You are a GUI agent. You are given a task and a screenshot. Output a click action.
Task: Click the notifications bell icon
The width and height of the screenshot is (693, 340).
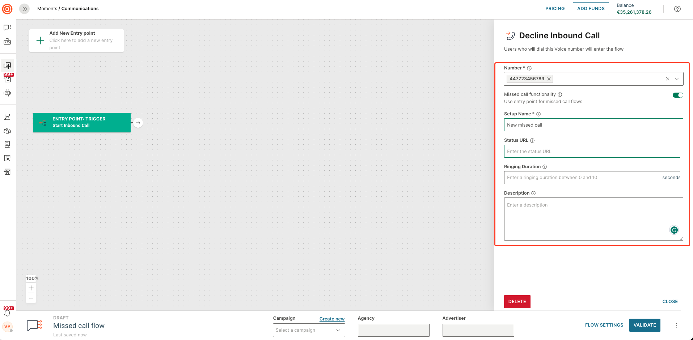point(7,313)
